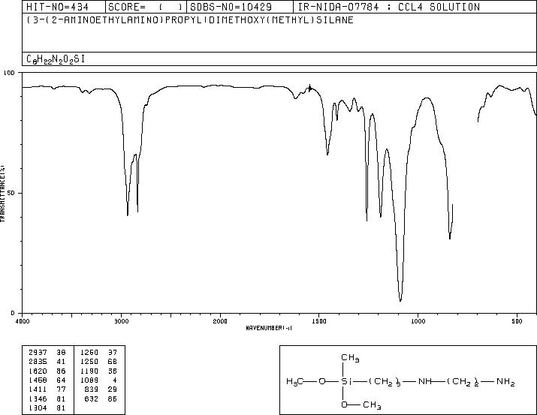Click the deepest spectrum peak near 1089

click(x=400, y=300)
